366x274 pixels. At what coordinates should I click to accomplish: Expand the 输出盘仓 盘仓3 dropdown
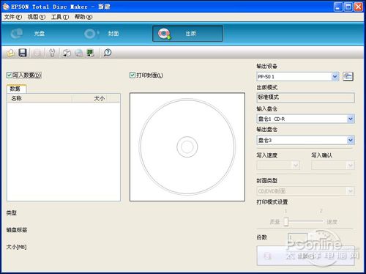coord(351,140)
